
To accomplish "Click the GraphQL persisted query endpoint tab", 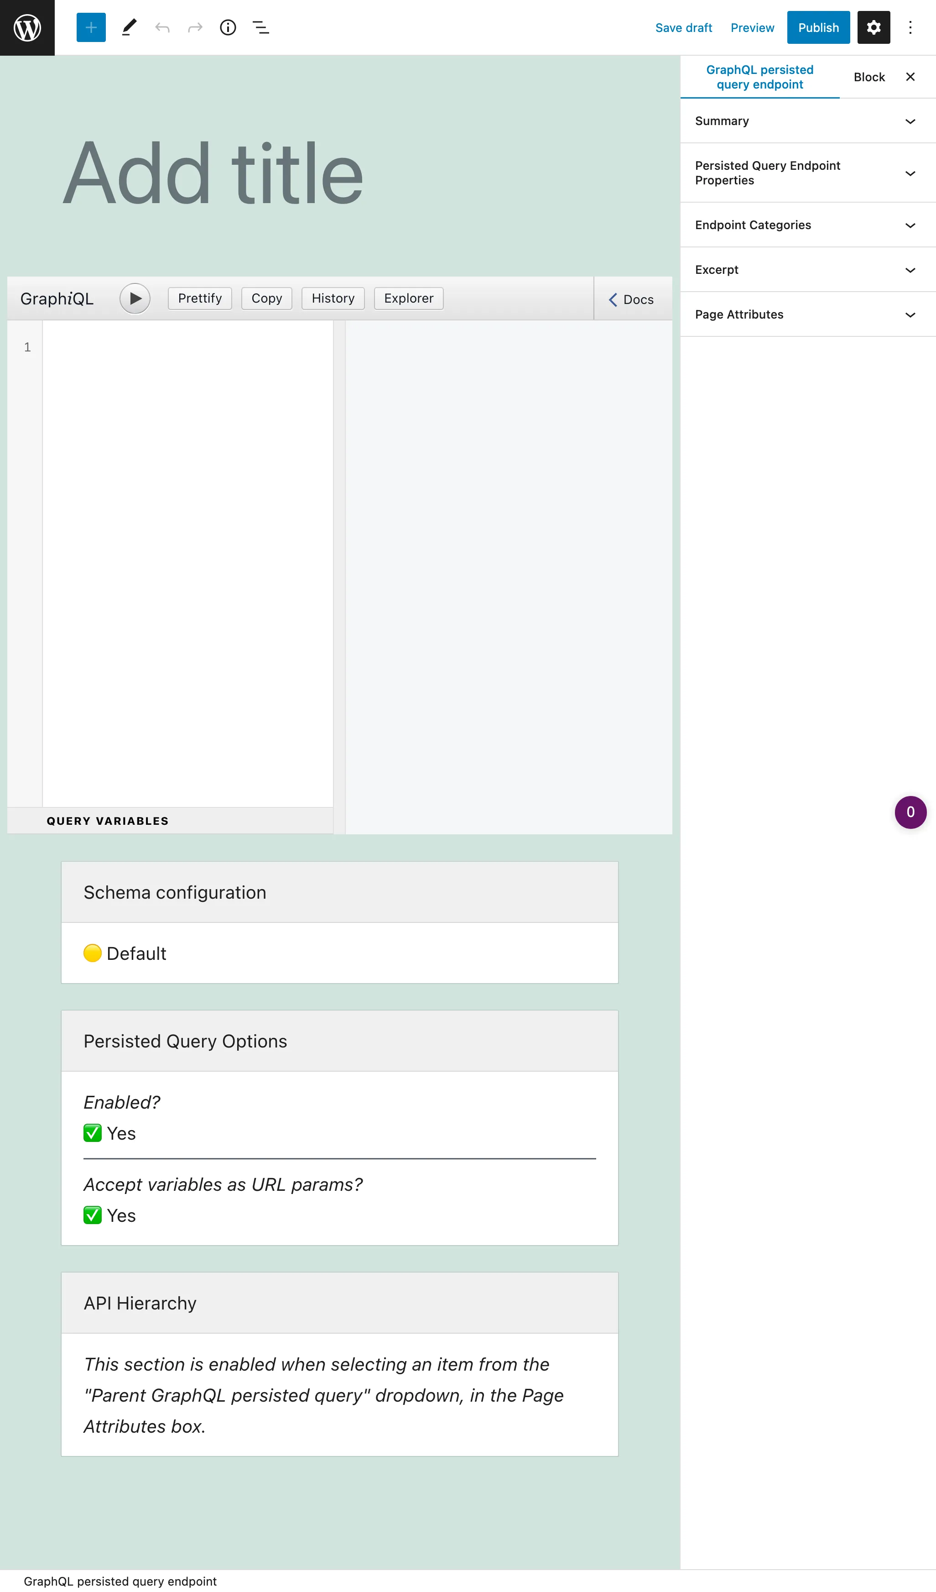I will point(760,76).
